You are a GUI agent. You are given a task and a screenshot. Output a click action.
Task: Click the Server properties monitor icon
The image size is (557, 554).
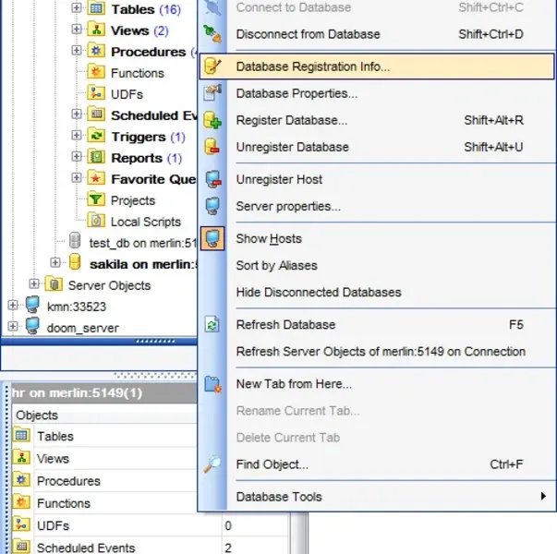click(212, 206)
